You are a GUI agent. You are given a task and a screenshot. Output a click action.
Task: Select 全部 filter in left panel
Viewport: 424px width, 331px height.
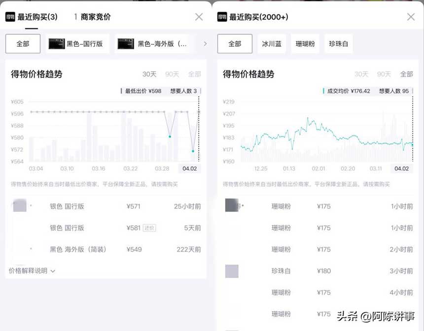click(23, 44)
